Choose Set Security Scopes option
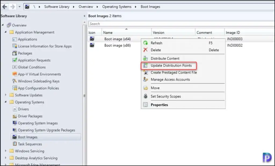Viewport: 275px width, 166px height. (x=165, y=96)
